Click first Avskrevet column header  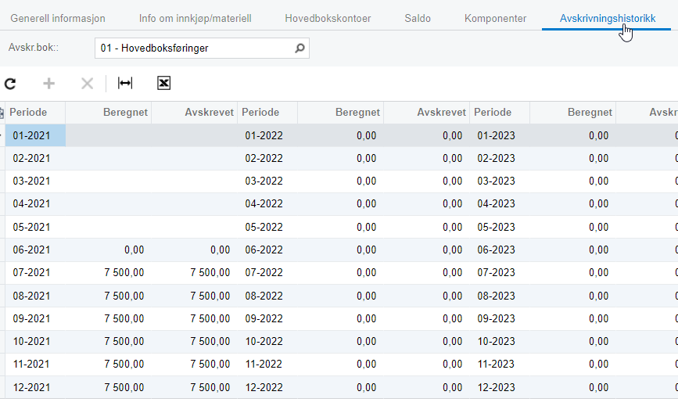(x=195, y=113)
